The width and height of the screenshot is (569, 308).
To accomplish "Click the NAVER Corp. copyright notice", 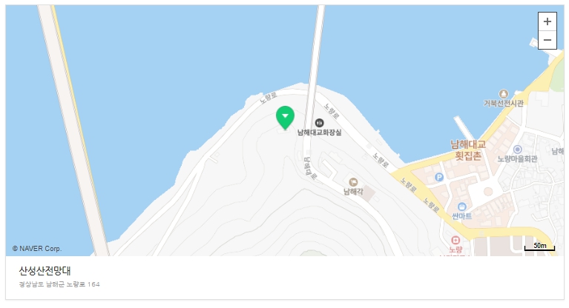I will coord(37,249).
